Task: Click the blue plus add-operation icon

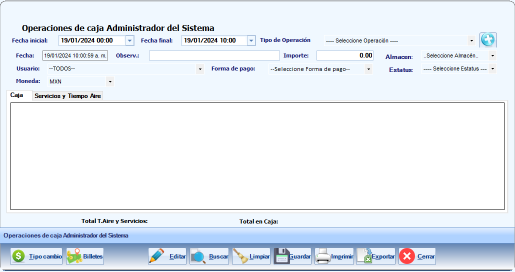Action: click(x=488, y=40)
